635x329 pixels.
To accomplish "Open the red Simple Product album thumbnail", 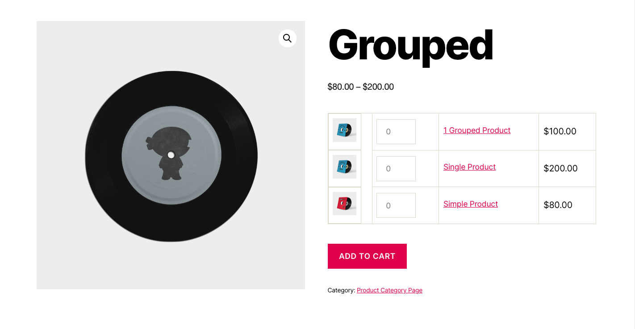I will point(344,204).
